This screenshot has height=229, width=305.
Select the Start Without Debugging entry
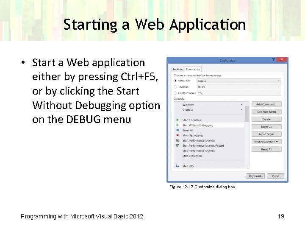click(x=209, y=125)
